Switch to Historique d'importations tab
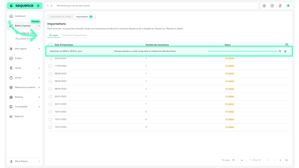Image resolution: width=299 pixels, height=168 pixels. [x=75, y=35]
